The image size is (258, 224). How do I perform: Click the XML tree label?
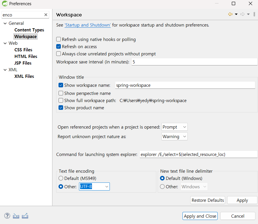point(13,70)
